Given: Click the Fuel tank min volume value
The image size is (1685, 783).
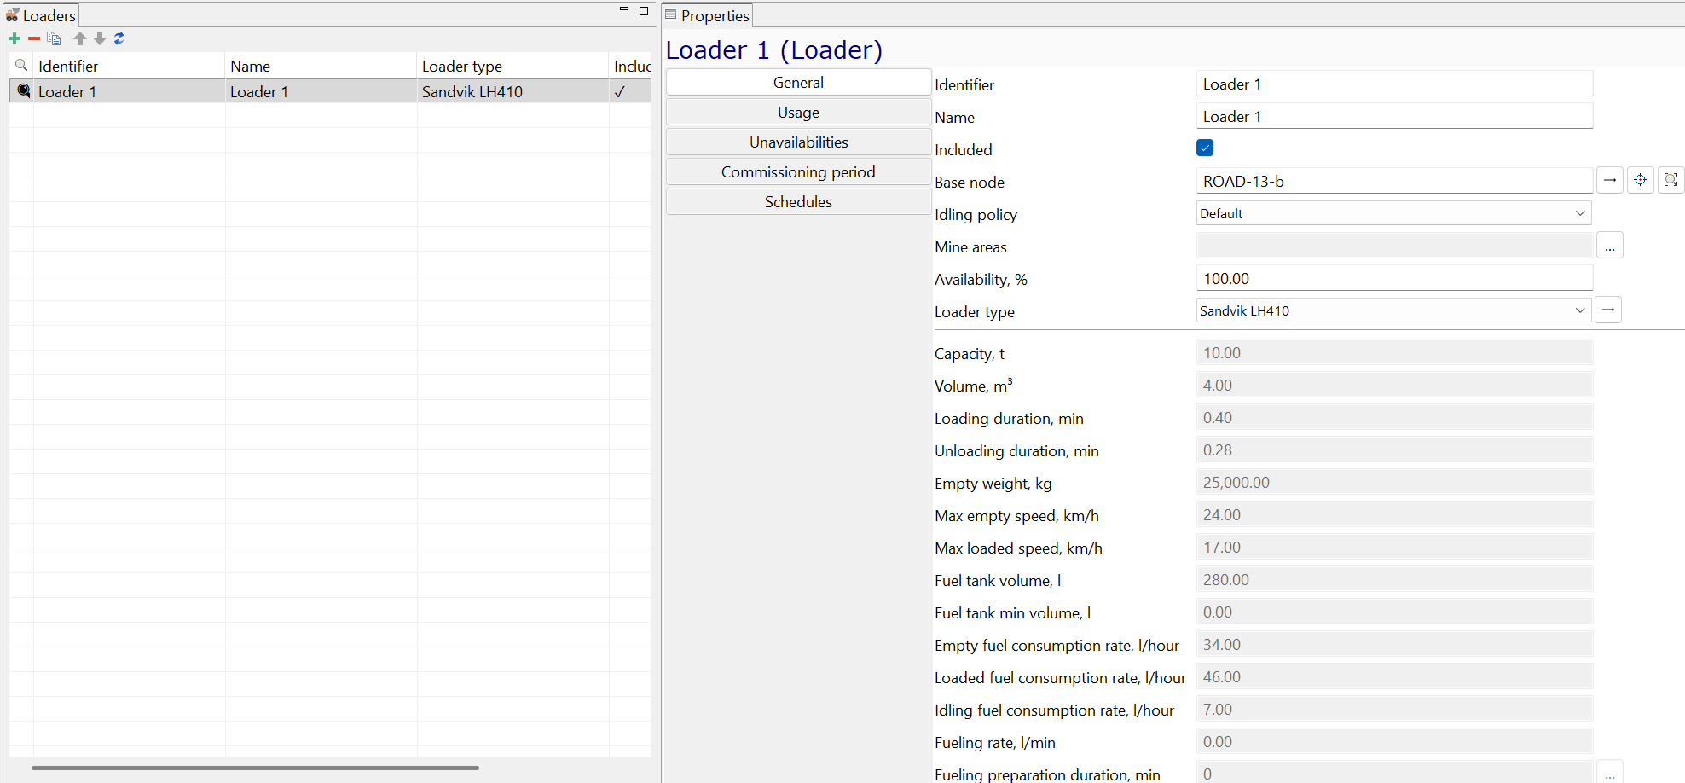Looking at the screenshot, I should pos(1394,612).
